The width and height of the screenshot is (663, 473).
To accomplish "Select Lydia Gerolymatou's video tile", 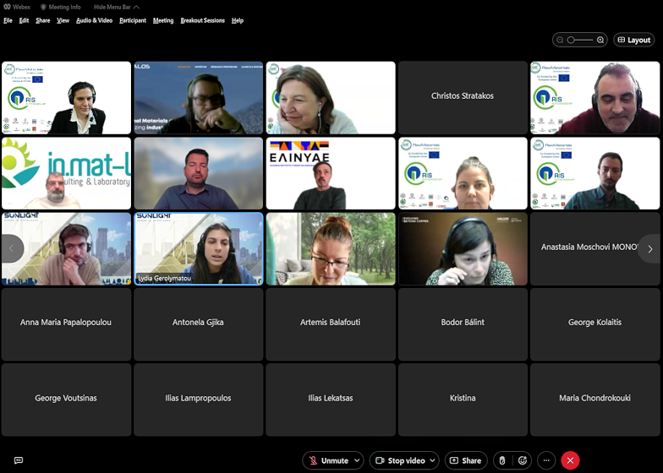I will [x=198, y=249].
